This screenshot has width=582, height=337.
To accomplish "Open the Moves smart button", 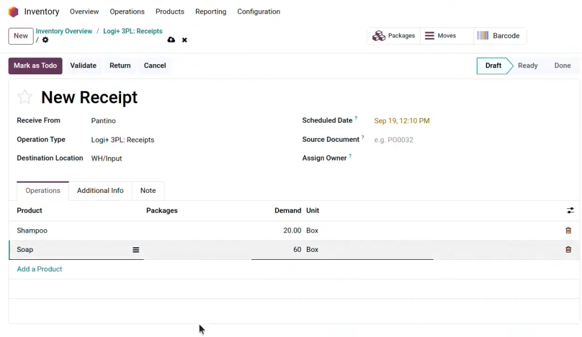I will (441, 36).
